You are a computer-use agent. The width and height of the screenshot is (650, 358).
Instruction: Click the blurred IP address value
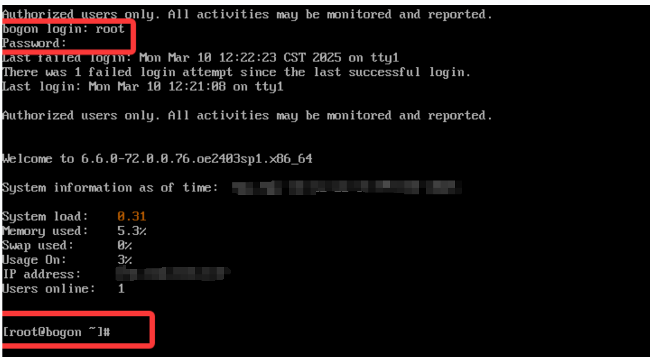173,274
